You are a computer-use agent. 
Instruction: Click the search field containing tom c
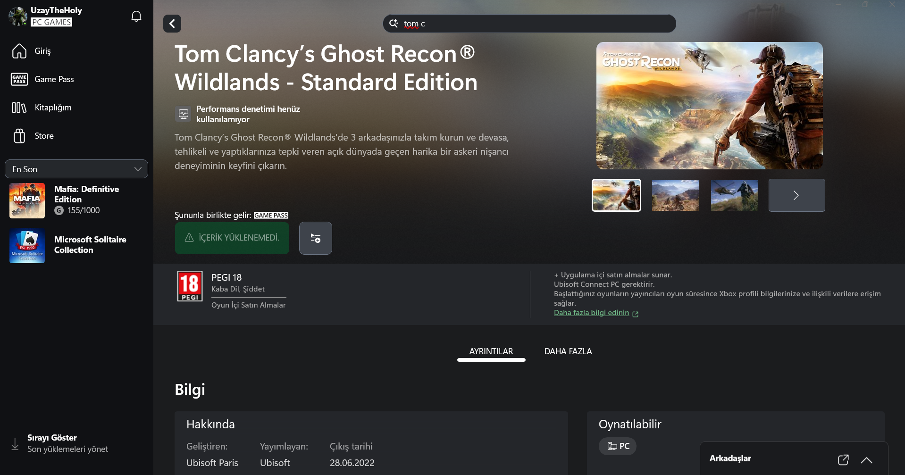(529, 24)
